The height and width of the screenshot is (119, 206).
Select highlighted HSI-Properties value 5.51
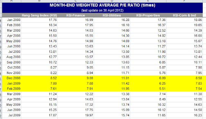coord(148,89)
